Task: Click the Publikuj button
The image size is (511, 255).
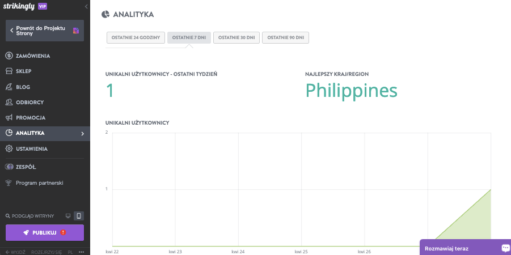Action: (45, 232)
